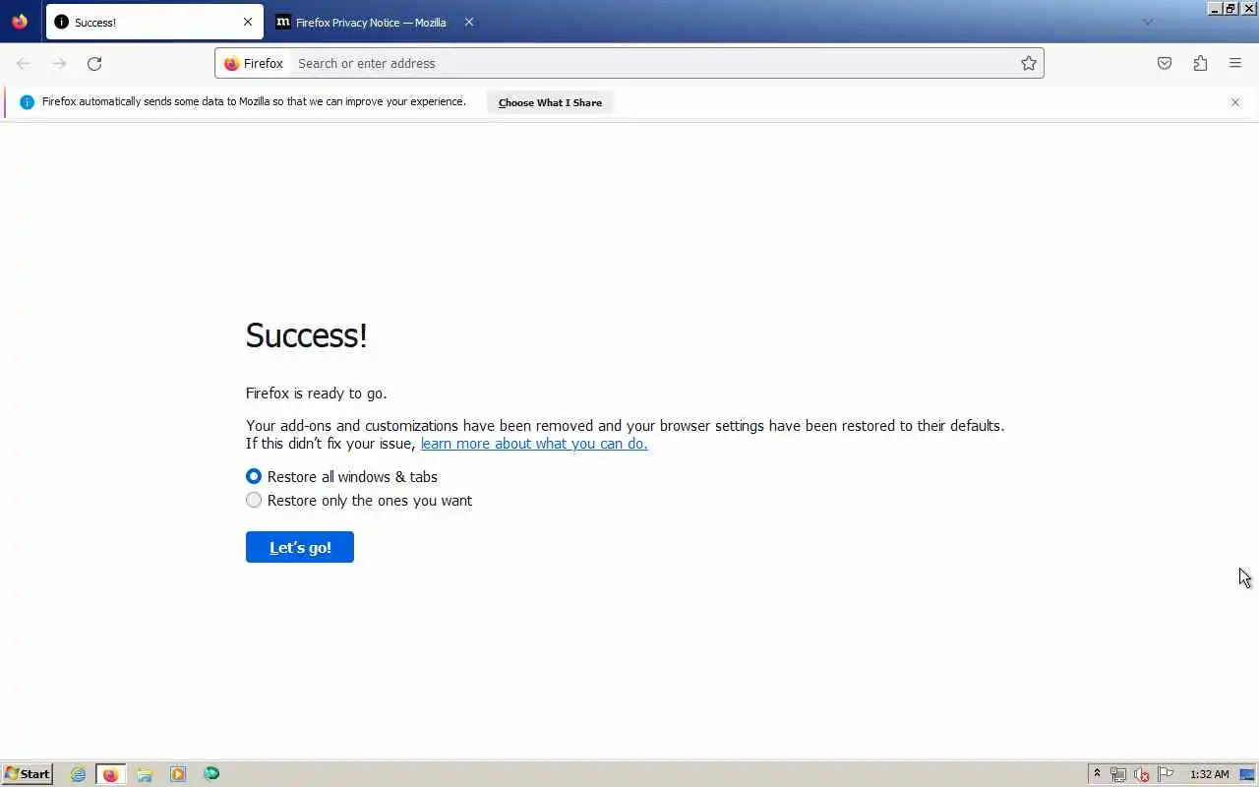Screen dimensions: 1259x787
Task: Open the Firefox application menu
Action: [x=1235, y=63]
